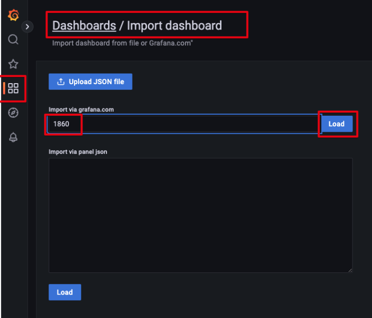Select 'Import dashboard from file or Grafana.com' subtitle
Viewport: 372px width, 318px height.
(122, 43)
